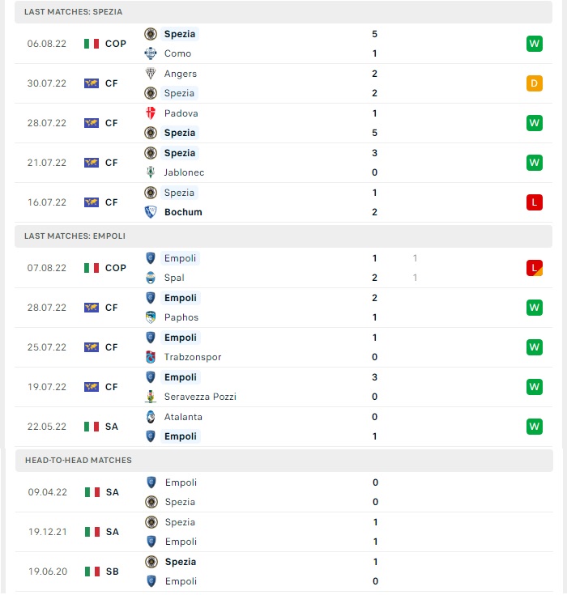Click the Bochum club crest icon
Viewport: 567px width, 595px height.
[x=151, y=212]
